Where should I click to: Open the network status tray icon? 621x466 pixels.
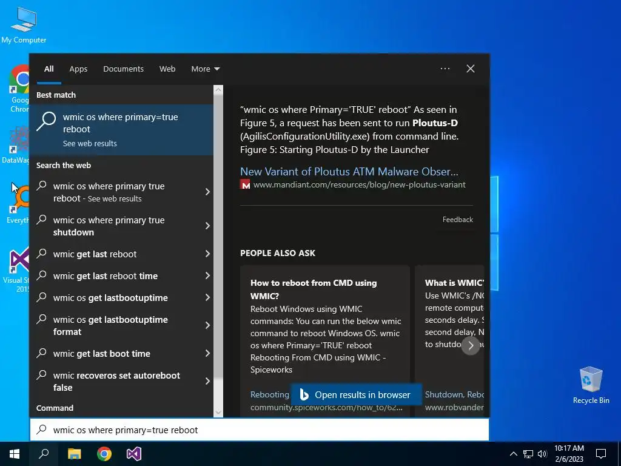click(528, 454)
